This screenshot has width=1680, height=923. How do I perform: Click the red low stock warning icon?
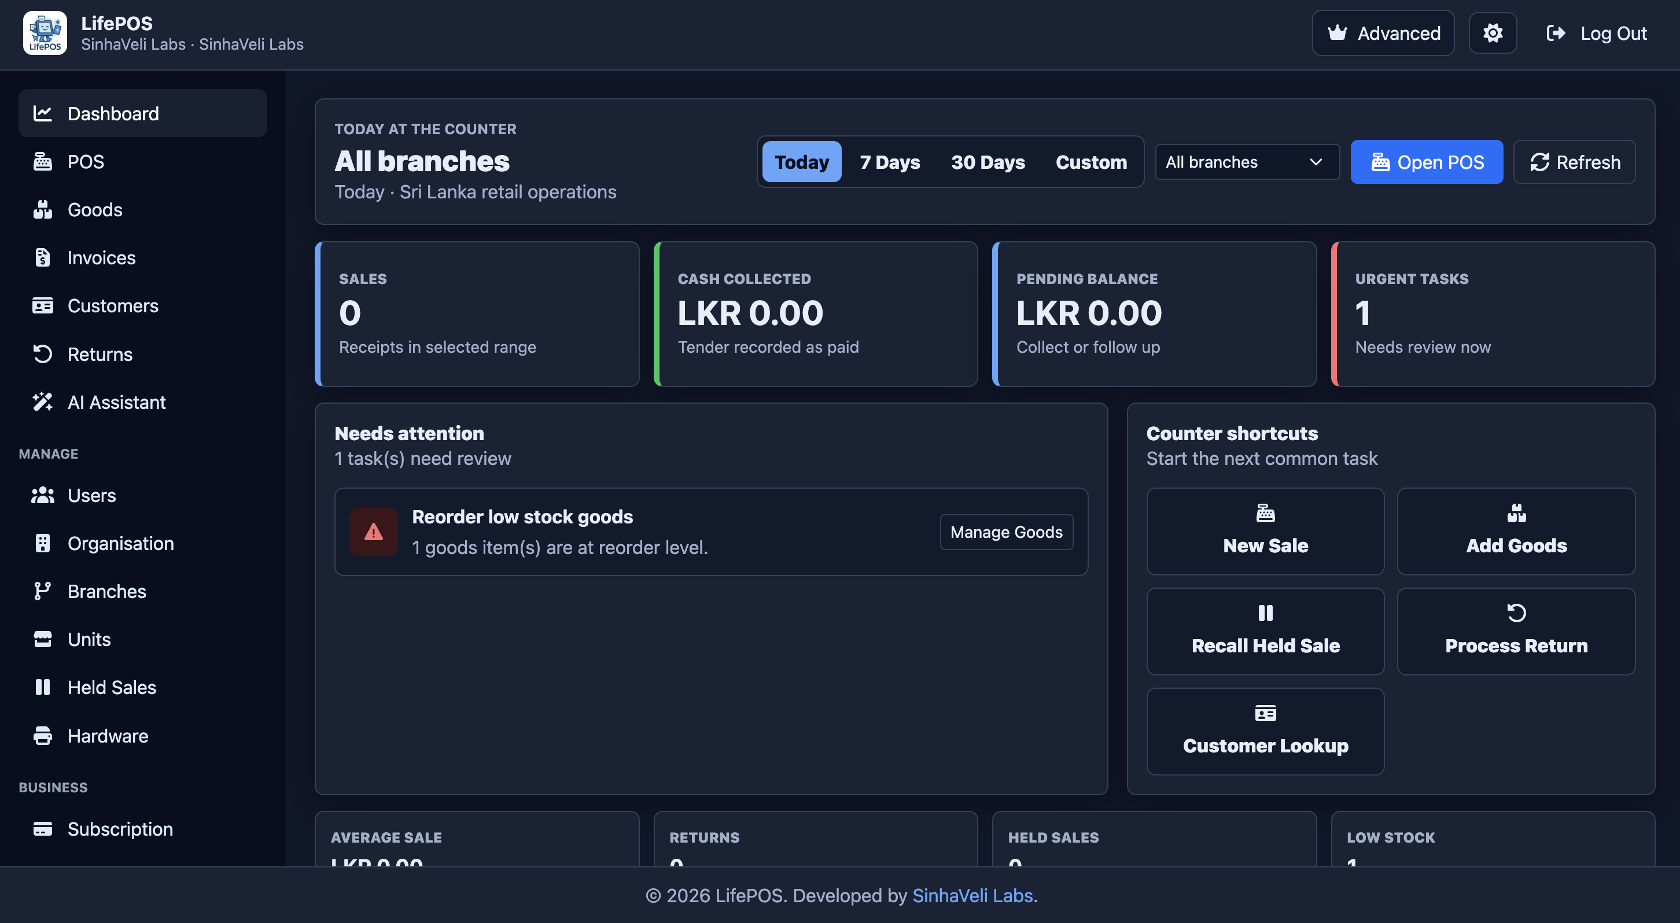pos(373,532)
